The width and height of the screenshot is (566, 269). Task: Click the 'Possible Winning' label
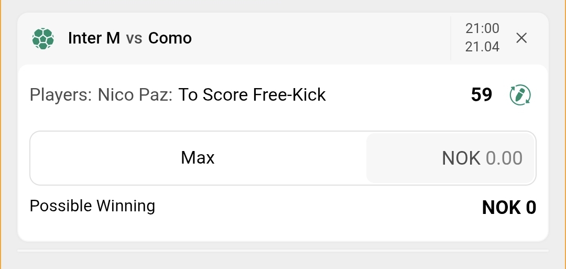(x=92, y=206)
